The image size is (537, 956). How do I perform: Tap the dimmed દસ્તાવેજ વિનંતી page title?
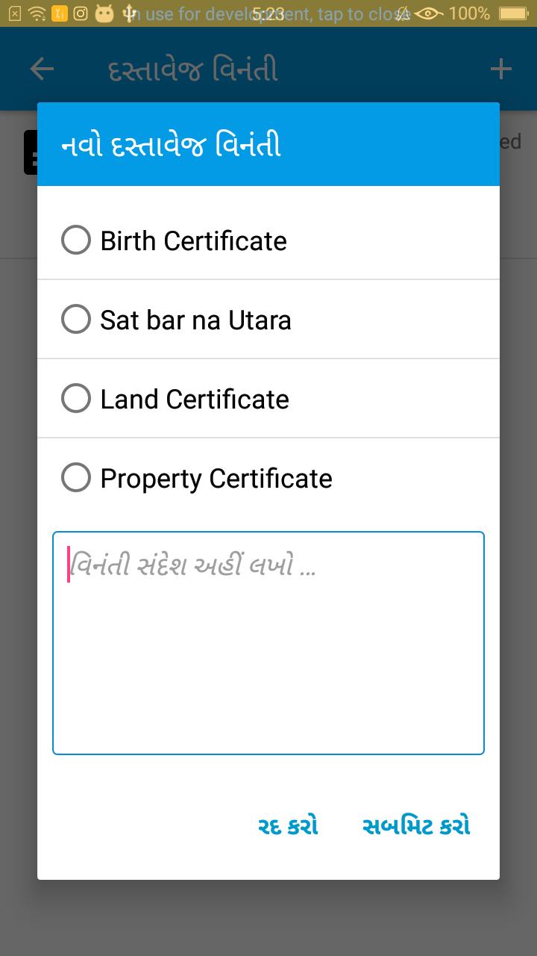193,70
